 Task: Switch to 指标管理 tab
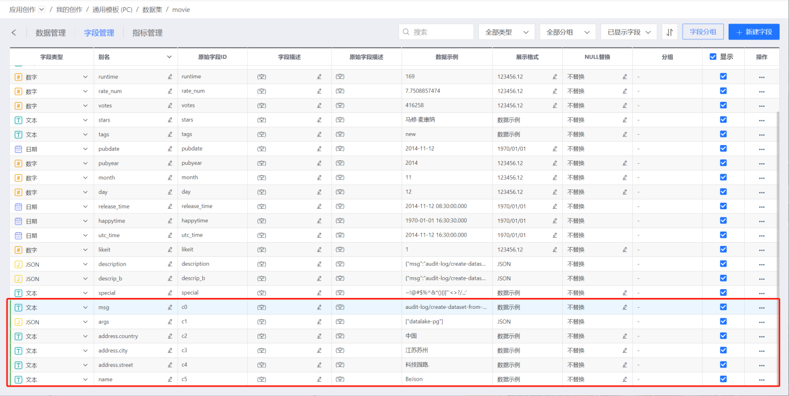tap(147, 33)
